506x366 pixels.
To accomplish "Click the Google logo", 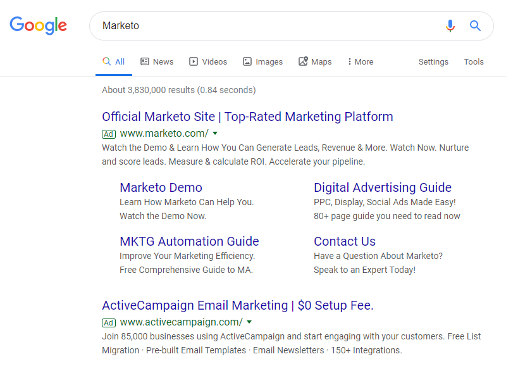I will pyautogui.click(x=38, y=25).
